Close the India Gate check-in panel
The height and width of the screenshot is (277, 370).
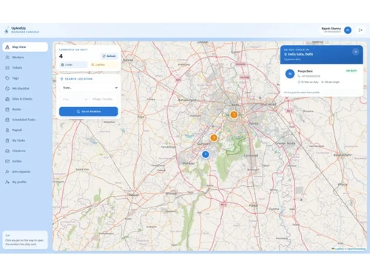(355, 52)
